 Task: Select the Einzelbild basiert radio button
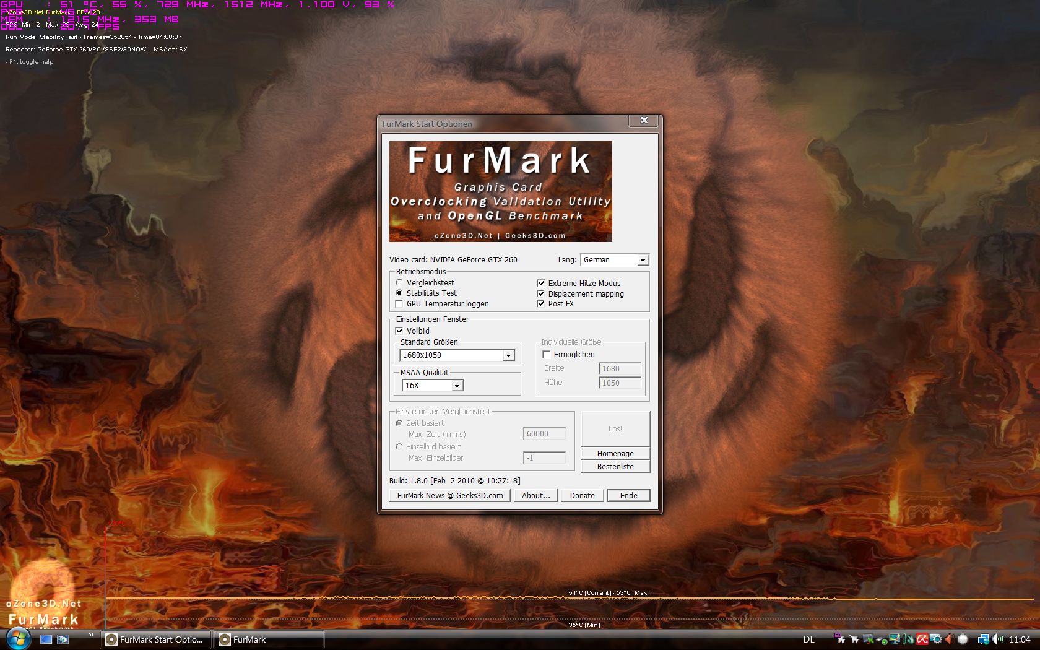pos(399,447)
